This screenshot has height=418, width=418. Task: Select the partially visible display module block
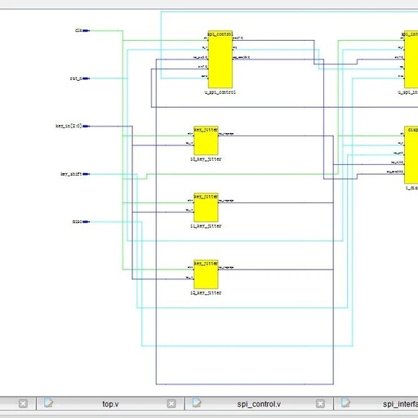click(411, 155)
